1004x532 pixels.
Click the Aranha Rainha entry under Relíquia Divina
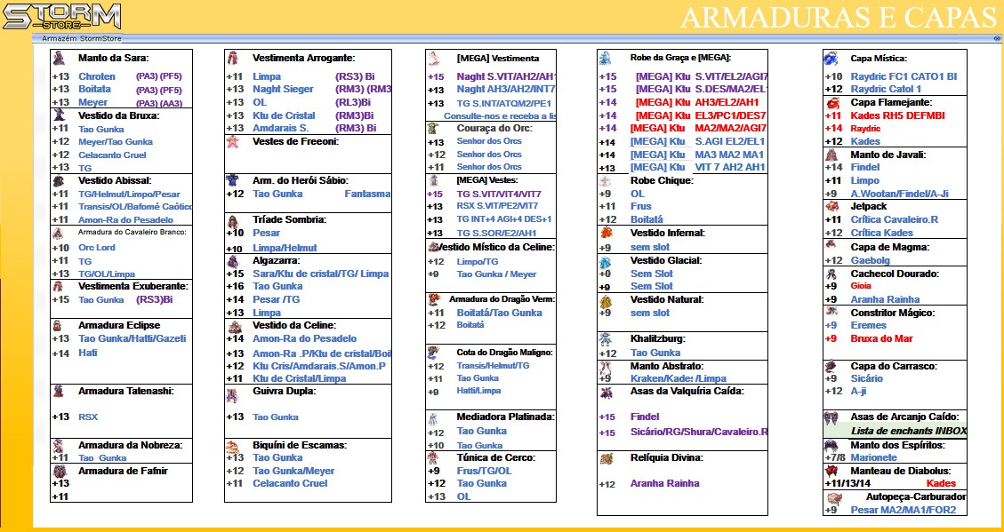click(x=664, y=483)
